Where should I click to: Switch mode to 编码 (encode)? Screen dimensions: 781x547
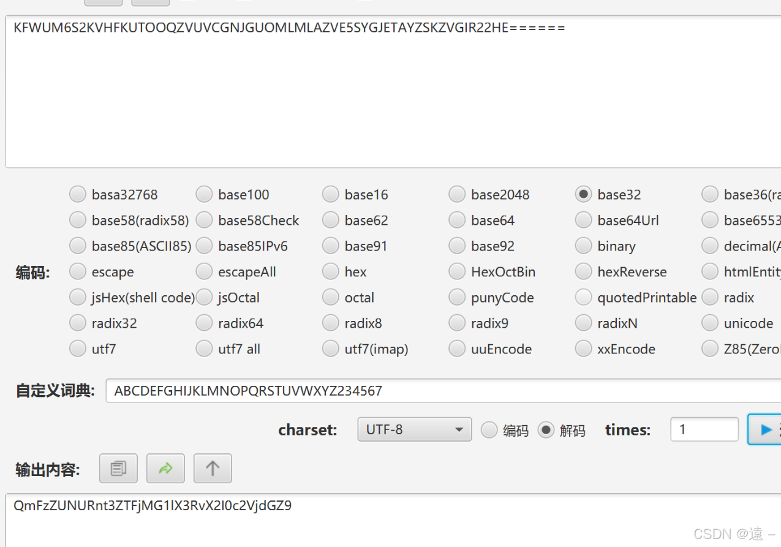[489, 429]
